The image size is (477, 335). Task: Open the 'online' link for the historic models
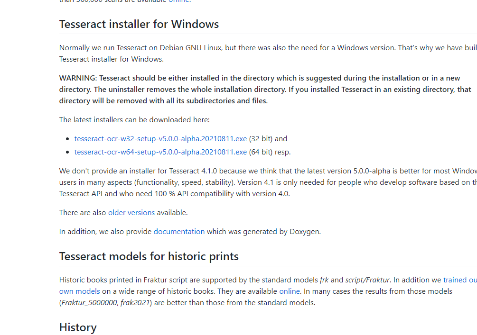(290, 291)
